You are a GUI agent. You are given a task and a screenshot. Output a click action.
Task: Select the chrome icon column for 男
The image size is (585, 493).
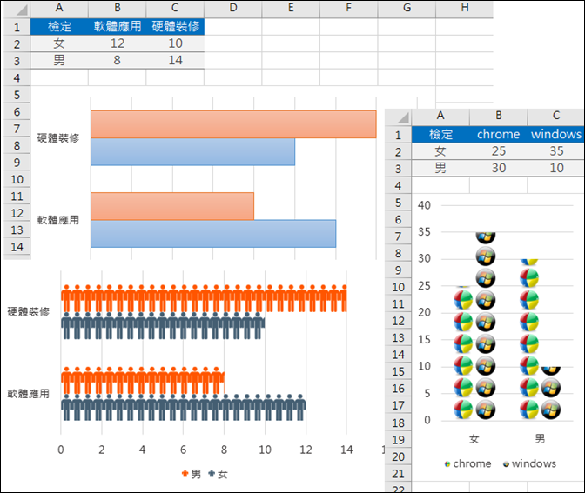tap(529, 340)
